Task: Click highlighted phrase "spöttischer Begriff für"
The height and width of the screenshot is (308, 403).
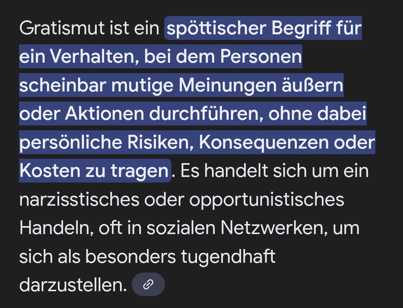Action: (x=264, y=28)
